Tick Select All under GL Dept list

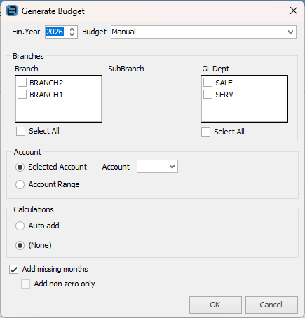pos(205,132)
